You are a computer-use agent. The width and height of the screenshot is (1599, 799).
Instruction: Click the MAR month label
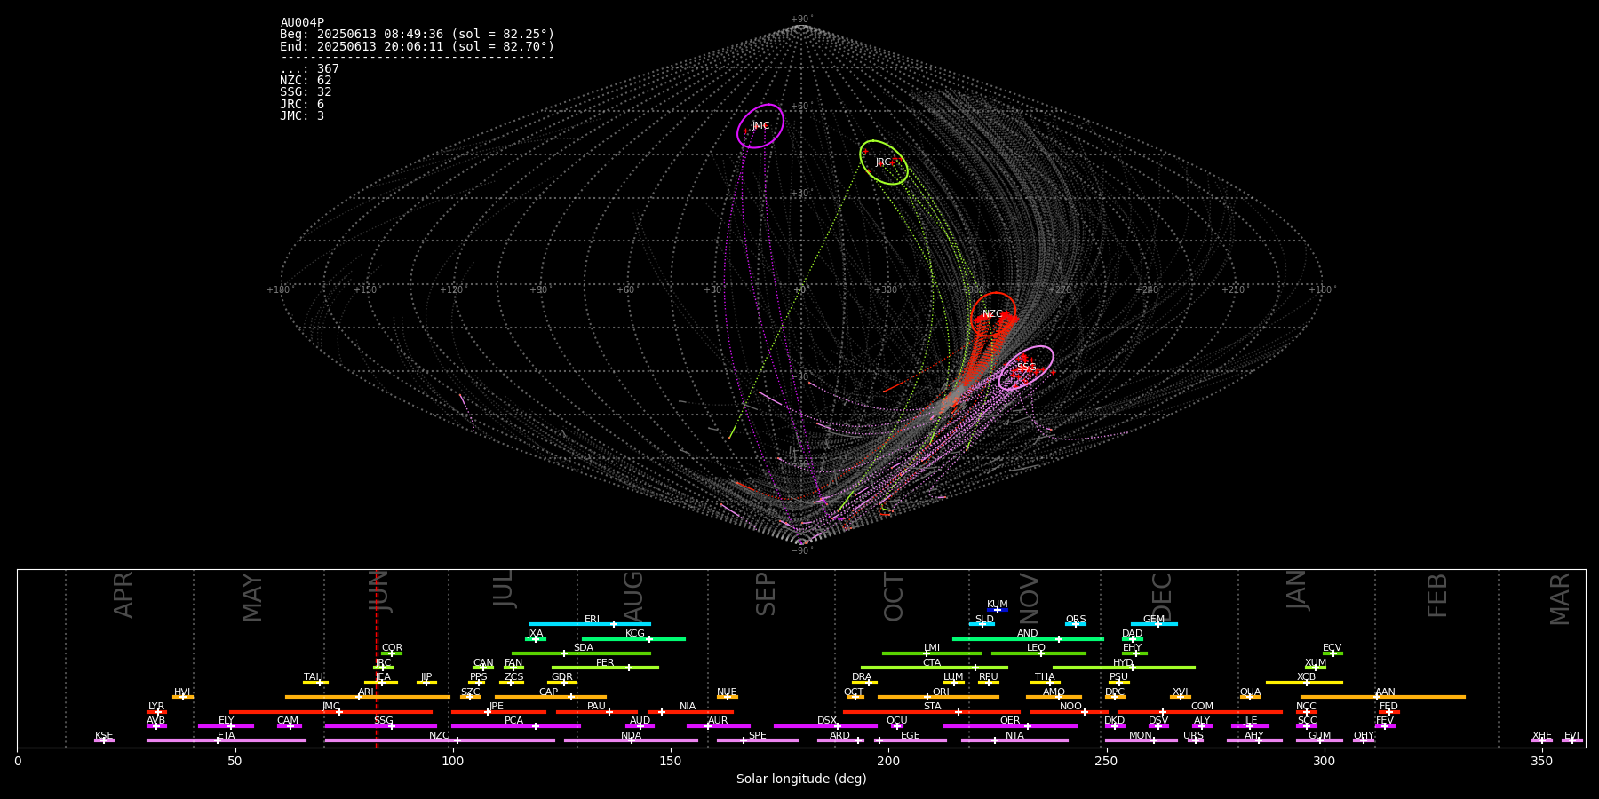pyautogui.click(x=1561, y=599)
